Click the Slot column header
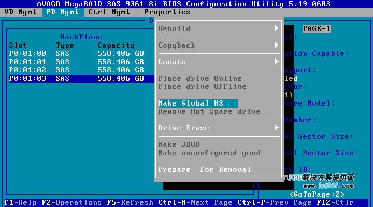This screenshot has height=207, width=373. [18, 45]
